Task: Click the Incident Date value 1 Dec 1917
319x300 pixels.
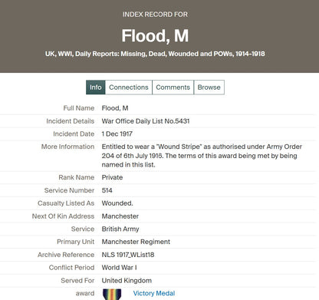Action: (117, 134)
